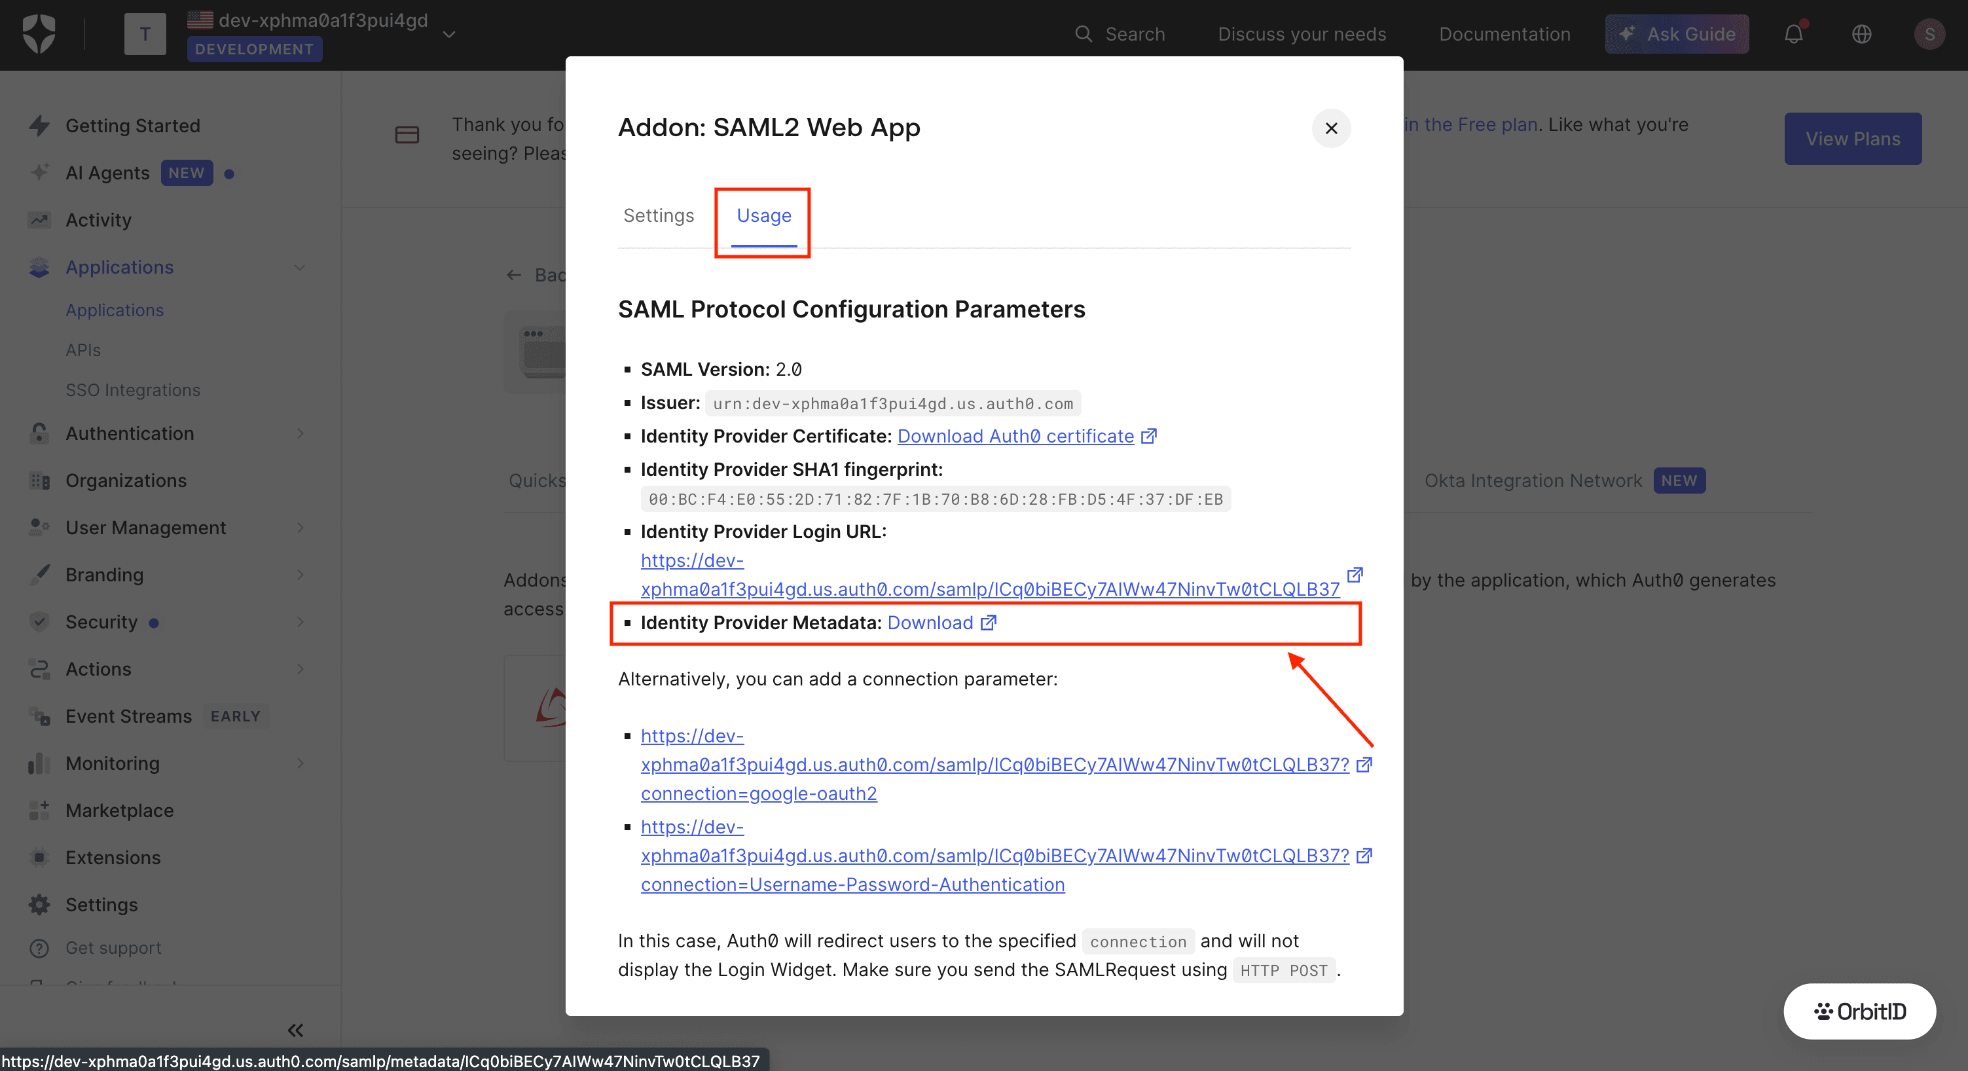
Task: Click external icon beside Username-Password URL
Action: pos(1364,856)
